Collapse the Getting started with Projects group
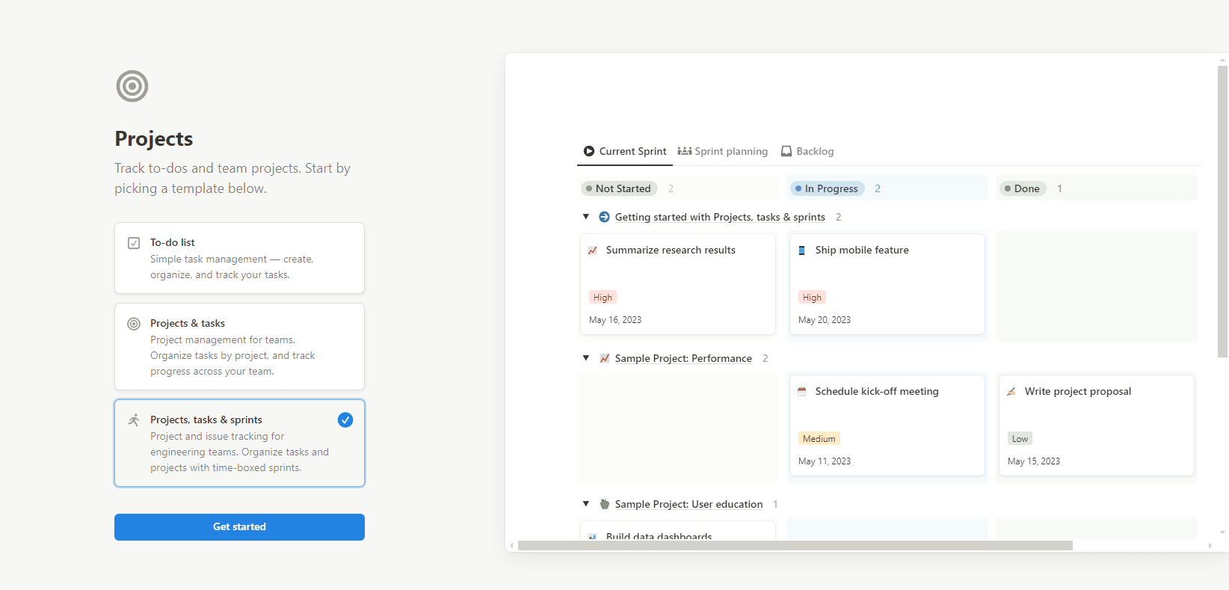Image resolution: width=1229 pixels, height=590 pixels. click(x=586, y=217)
